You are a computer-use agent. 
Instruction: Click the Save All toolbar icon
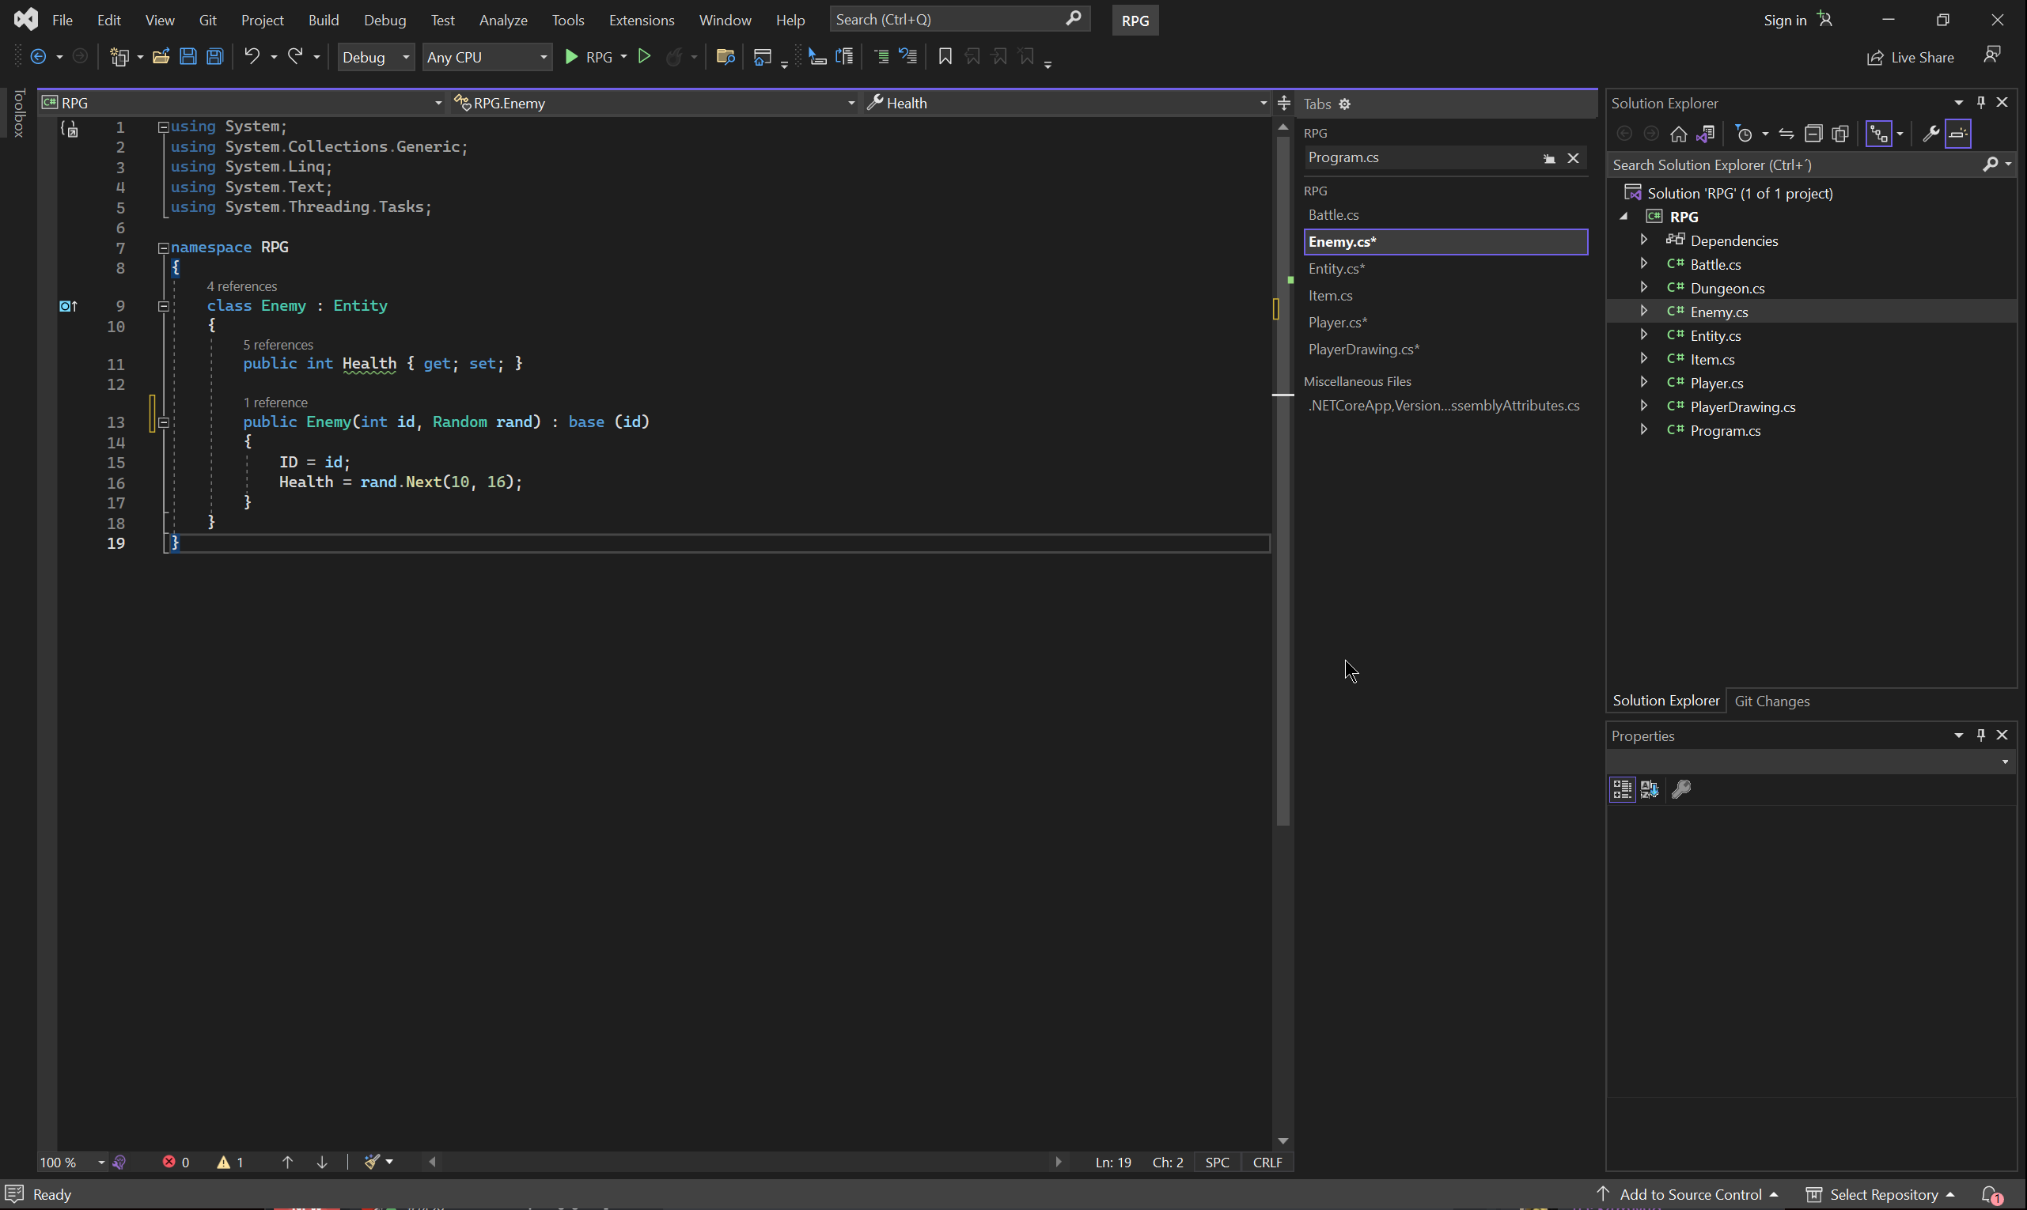coord(214,57)
